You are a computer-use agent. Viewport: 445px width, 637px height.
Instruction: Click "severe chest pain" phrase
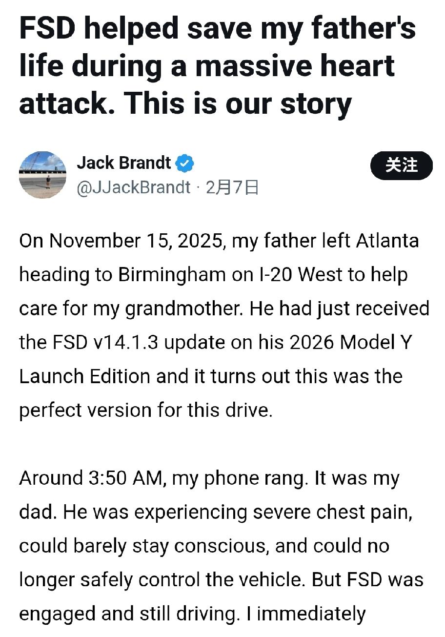pos(323,512)
